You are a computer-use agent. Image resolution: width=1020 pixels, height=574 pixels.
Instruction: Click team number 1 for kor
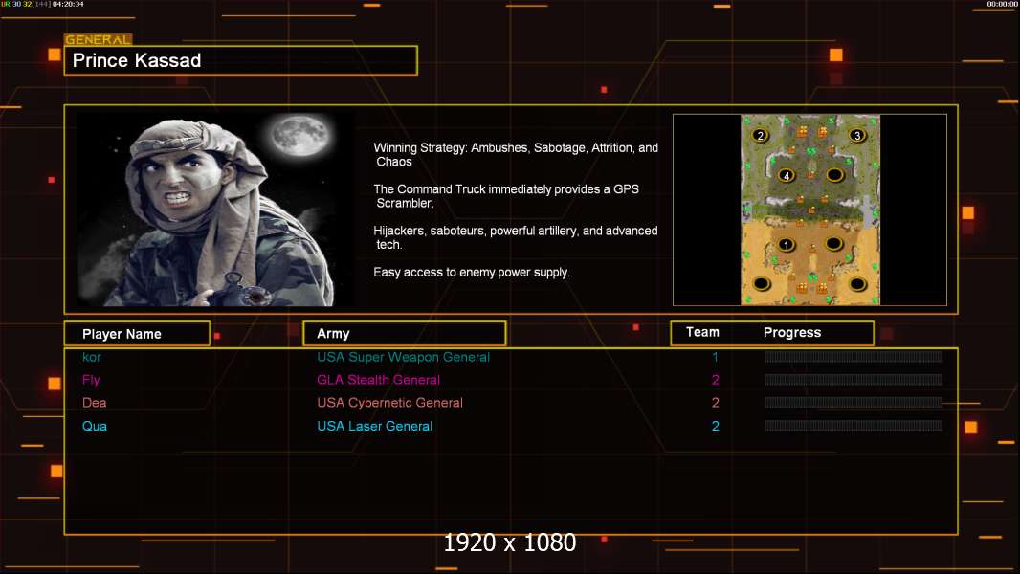click(715, 357)
